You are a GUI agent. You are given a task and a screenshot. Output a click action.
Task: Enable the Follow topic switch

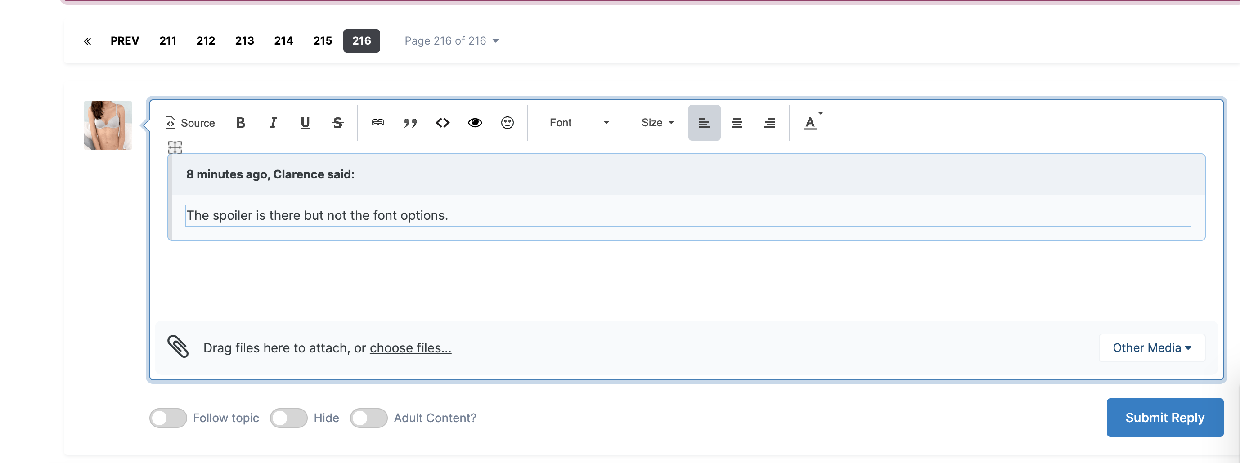click(x=168, y=418)
